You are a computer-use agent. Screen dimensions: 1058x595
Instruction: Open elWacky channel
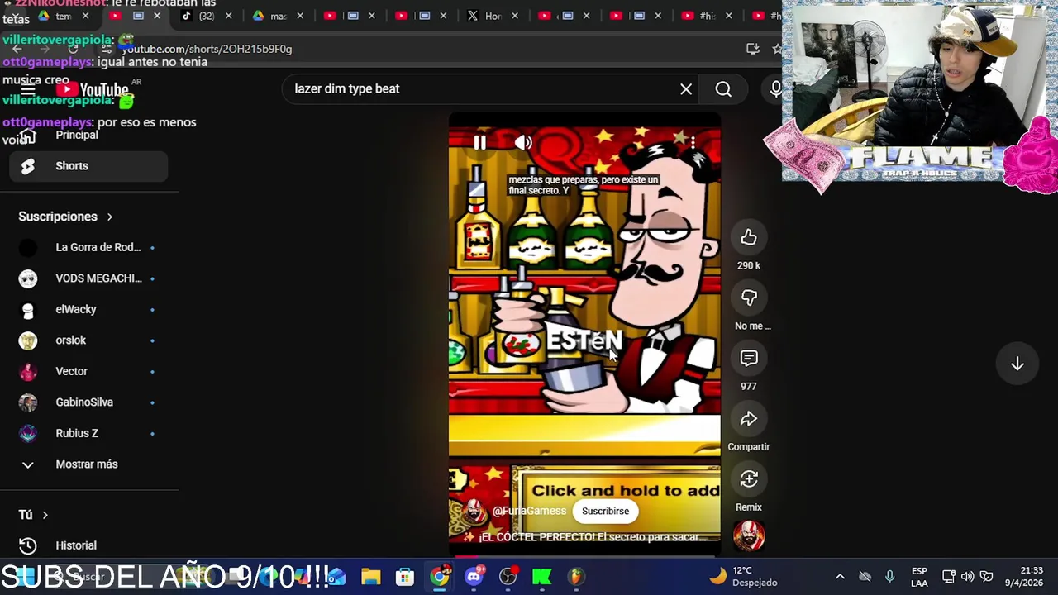88,309
